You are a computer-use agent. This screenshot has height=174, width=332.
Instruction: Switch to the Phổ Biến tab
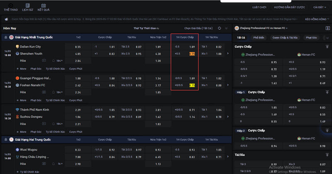259,38
